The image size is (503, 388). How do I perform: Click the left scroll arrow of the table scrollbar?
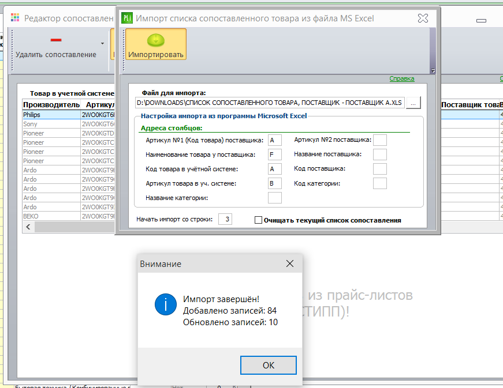(28, 227)
